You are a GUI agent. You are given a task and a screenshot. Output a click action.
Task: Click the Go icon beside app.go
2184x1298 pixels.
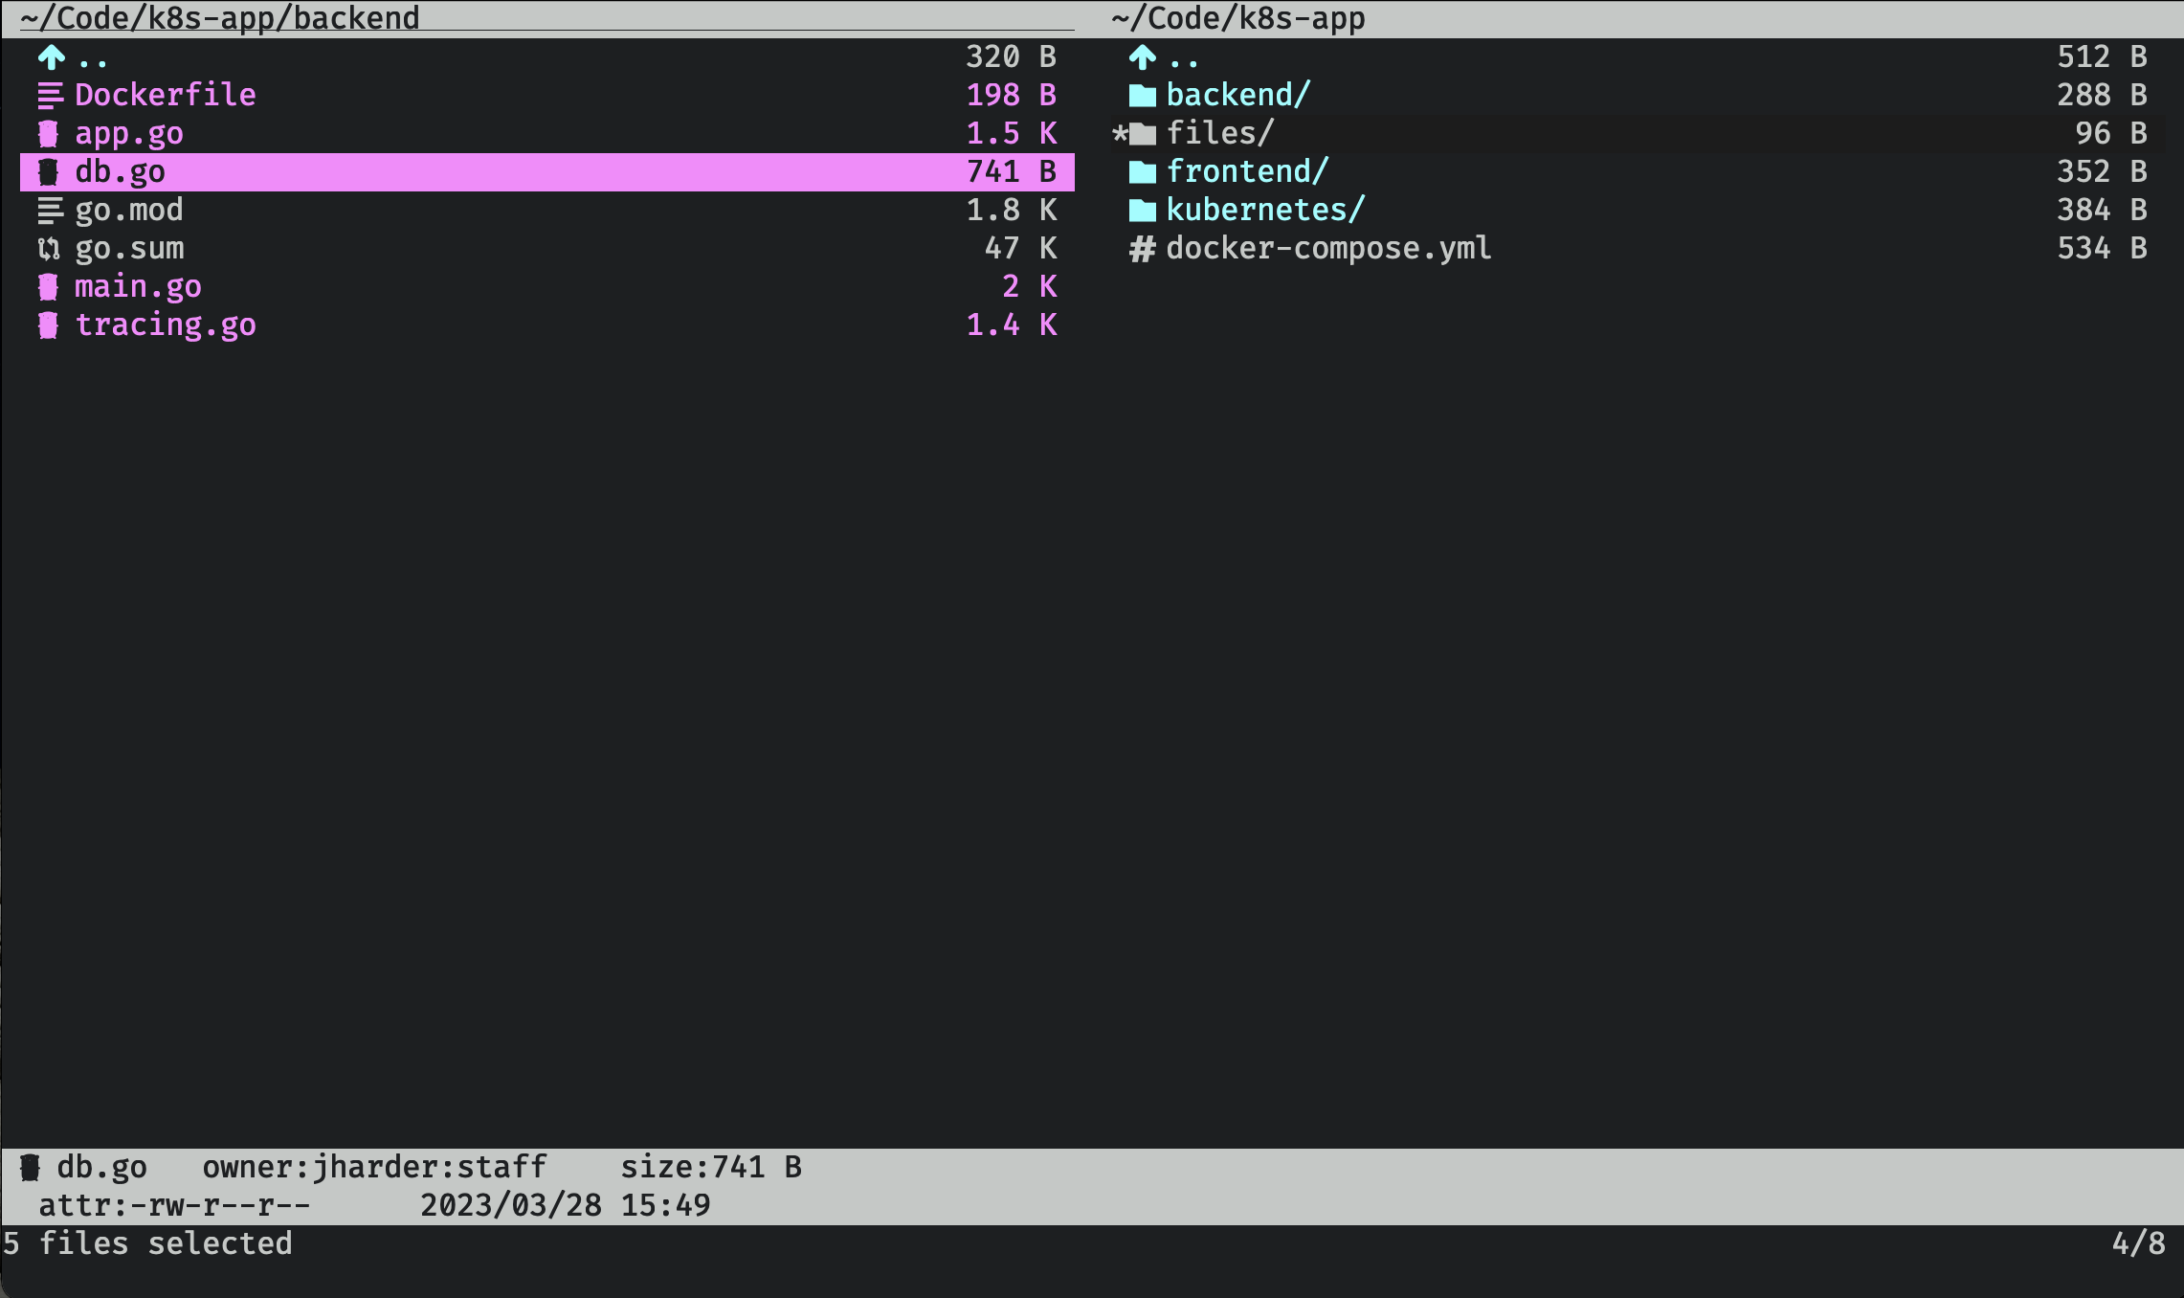pyautogui.click(x=48, y=134)
